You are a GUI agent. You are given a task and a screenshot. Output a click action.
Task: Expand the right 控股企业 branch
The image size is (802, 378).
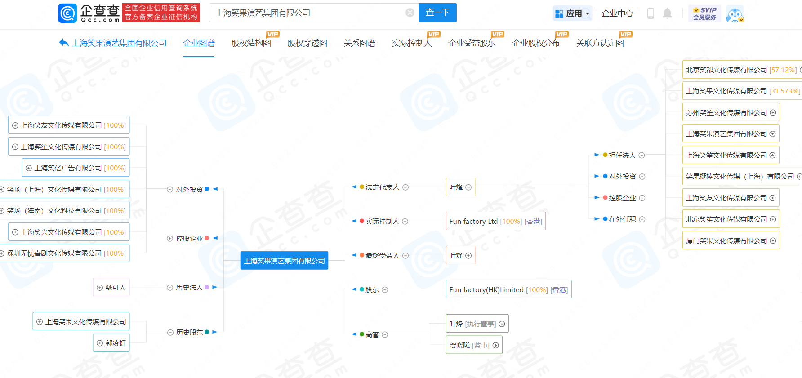[642, 198]
